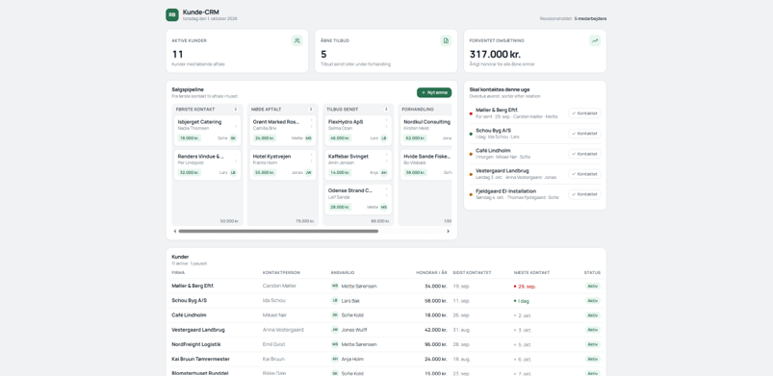Select Schou Byg A/S in customers table
This screenshot has width=773, height=376.
[189, 301]
